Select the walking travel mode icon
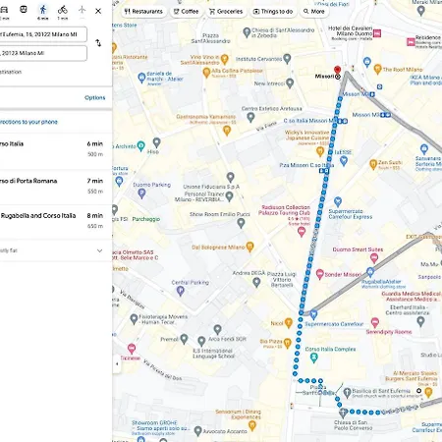The height and width of the screenshot is (442, 442). (x=43, y=10)
